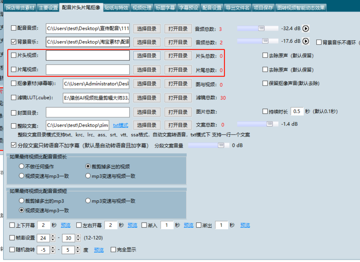Enable the 配音音频 checkbox
Image resolution: width=360 pixels, height=262 pixels.
click(14, 28)
